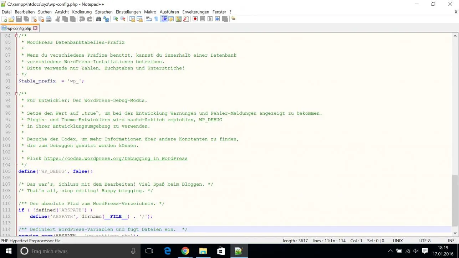
Task: Open the Replace dialog toolbar icon
Action: (106, 19)
